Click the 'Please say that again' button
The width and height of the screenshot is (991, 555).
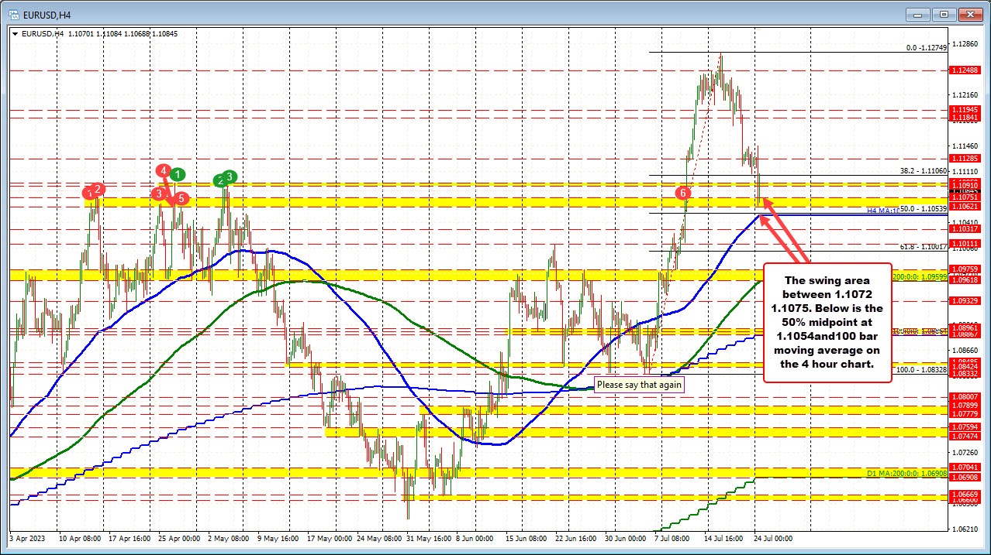click(x=638, y=384)
